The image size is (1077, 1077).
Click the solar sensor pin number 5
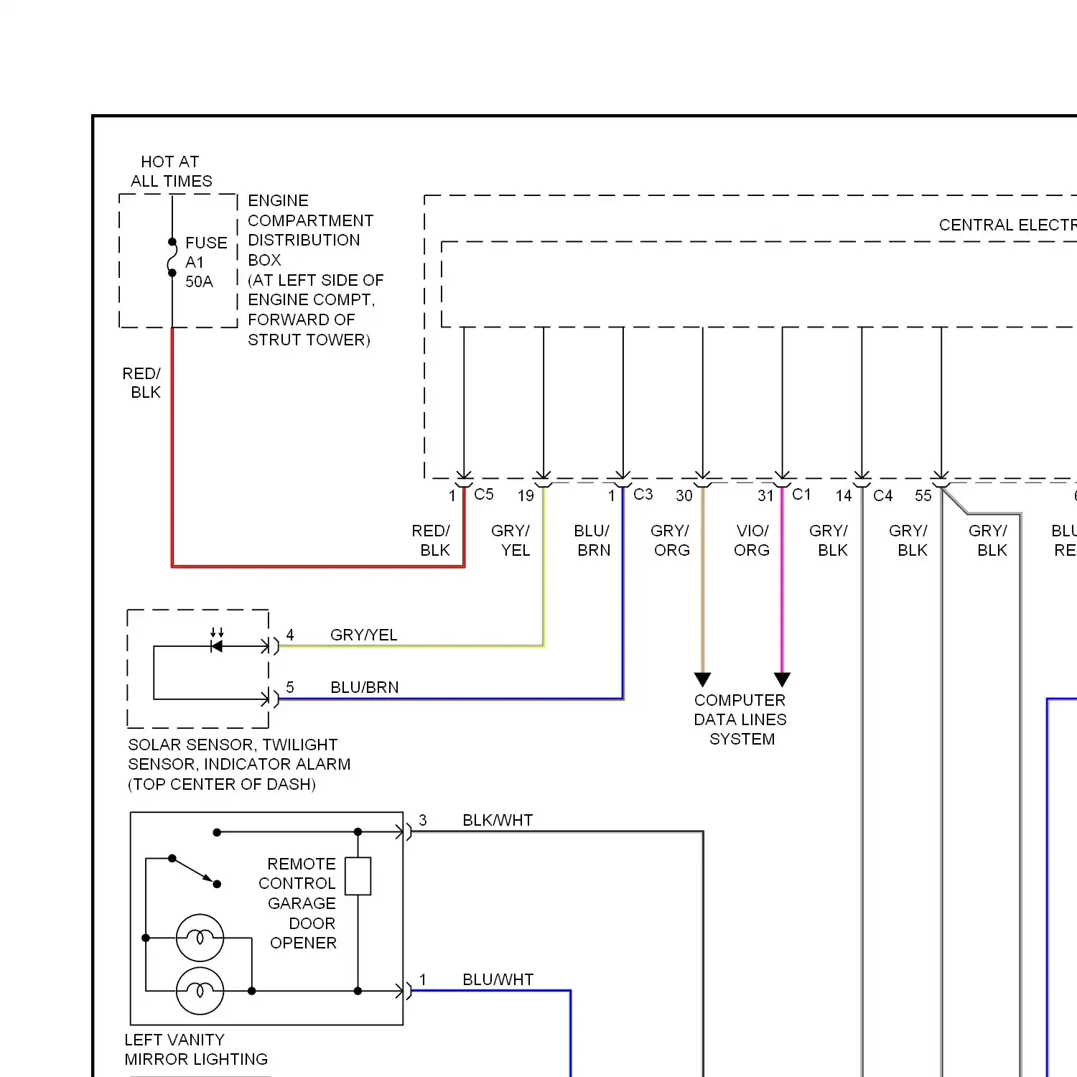290,687
